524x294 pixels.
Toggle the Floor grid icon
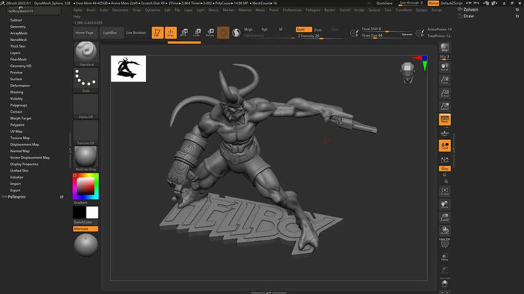pos(444,133)
